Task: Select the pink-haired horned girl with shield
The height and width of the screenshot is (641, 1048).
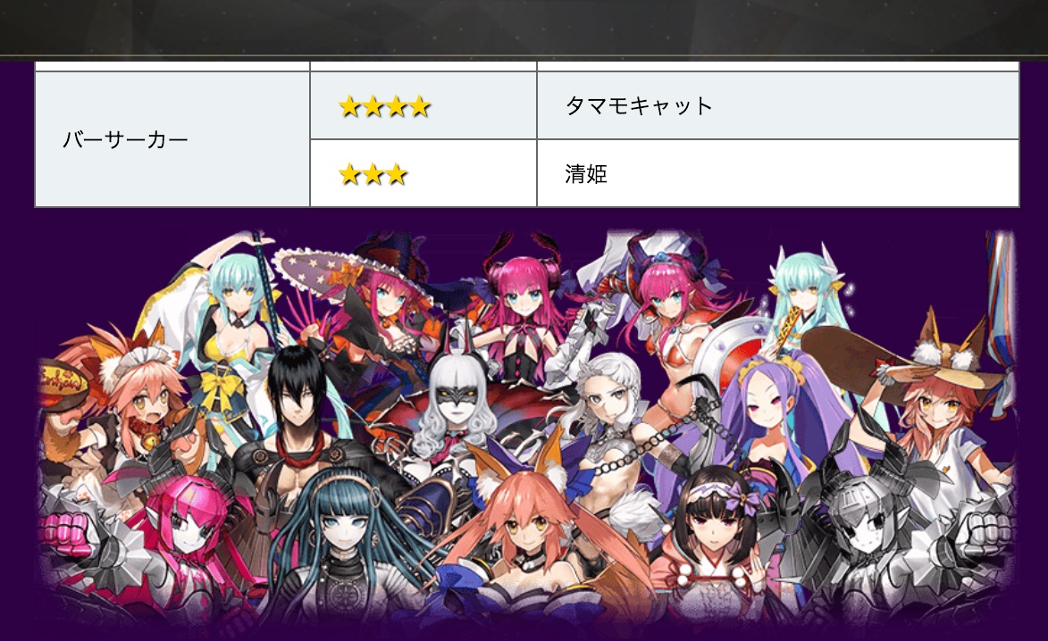Action: (675, 327)
